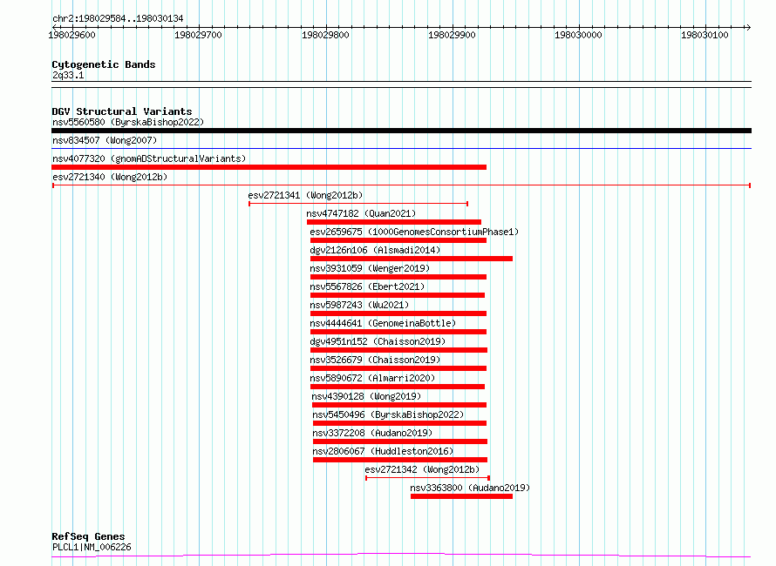Click ruler position 198029700
Viewport: 776px width, 566px height.
(x=199, y=35)
